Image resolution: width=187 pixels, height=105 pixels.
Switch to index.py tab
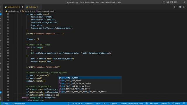33,7
